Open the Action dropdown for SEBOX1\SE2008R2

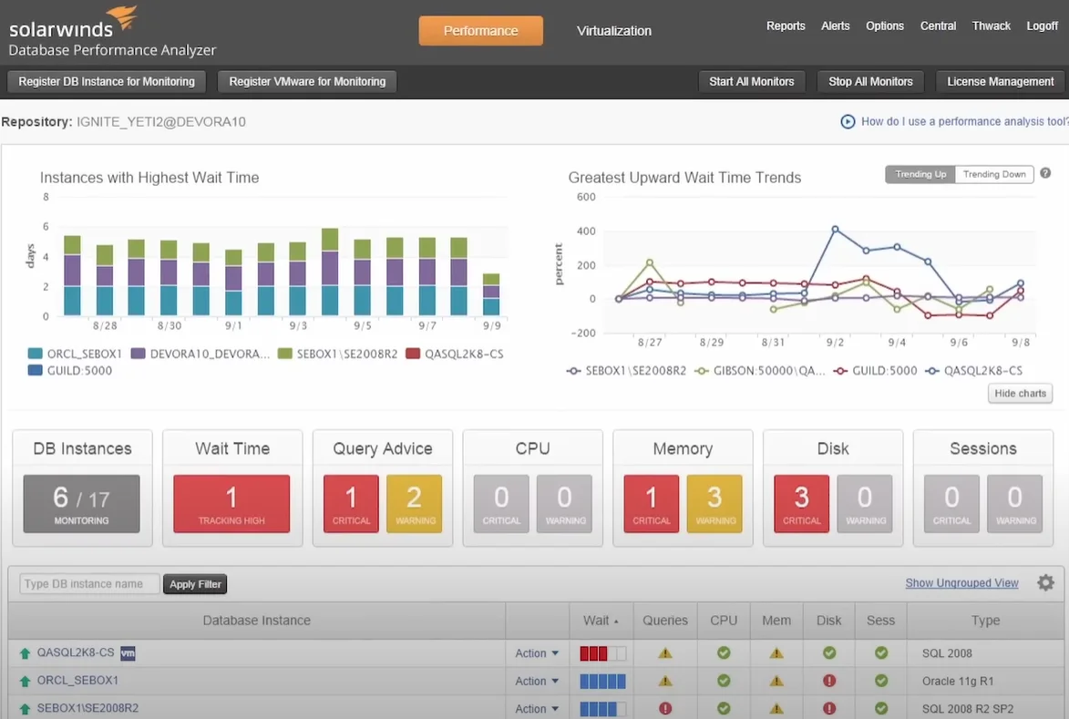point(535,708)
